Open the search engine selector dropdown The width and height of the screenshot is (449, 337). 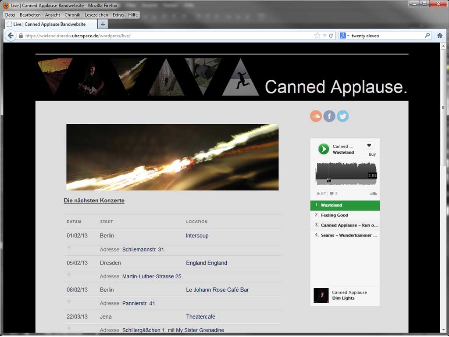point(345,36)
